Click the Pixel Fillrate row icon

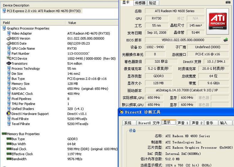[9, 119]
